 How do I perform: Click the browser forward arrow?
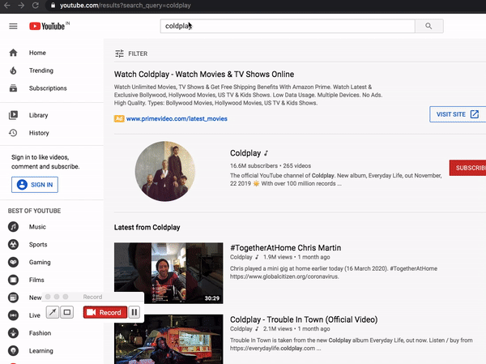coord(21,6)
